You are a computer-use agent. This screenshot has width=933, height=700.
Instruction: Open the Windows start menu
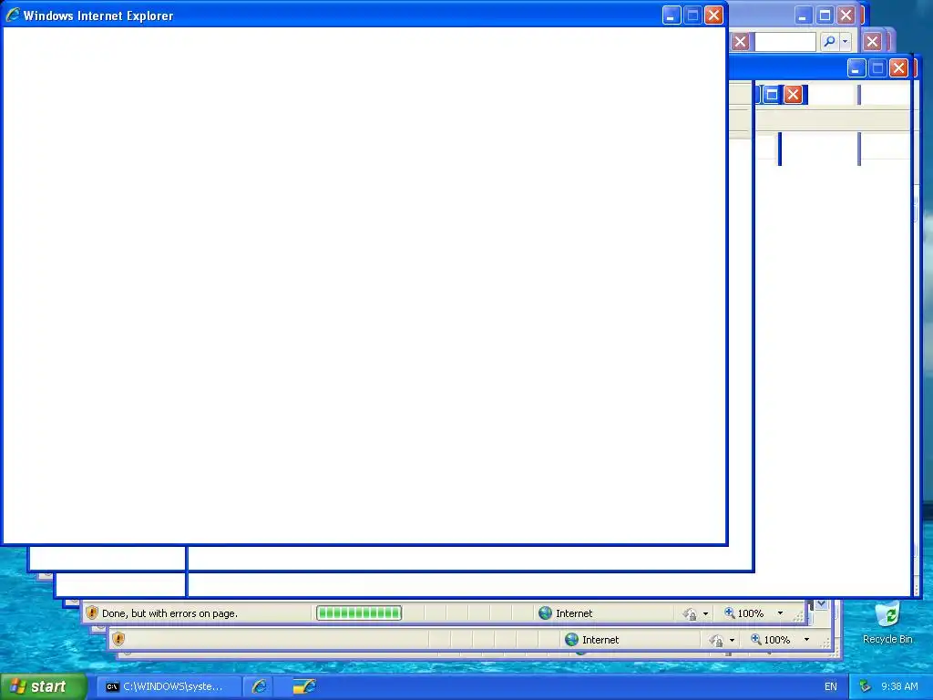click(44, 686)
